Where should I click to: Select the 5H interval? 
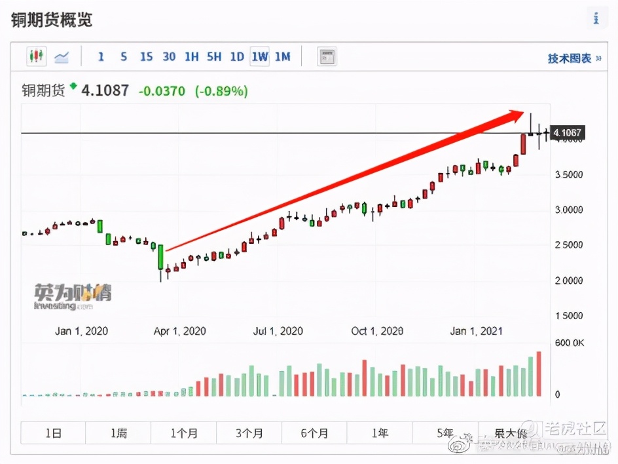tap(214, 57)
